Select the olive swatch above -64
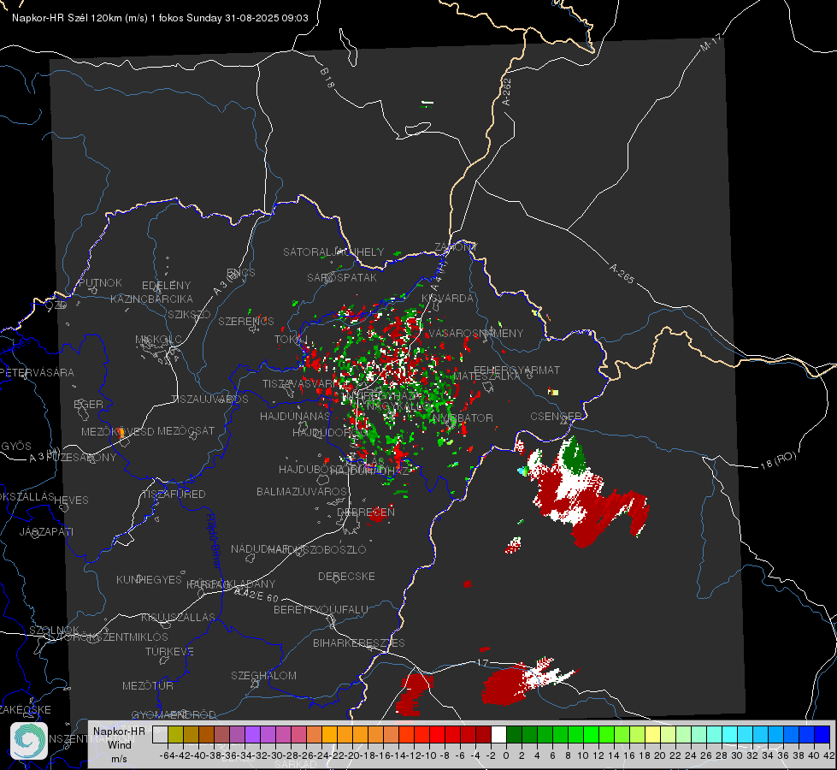 pos(175,734)
